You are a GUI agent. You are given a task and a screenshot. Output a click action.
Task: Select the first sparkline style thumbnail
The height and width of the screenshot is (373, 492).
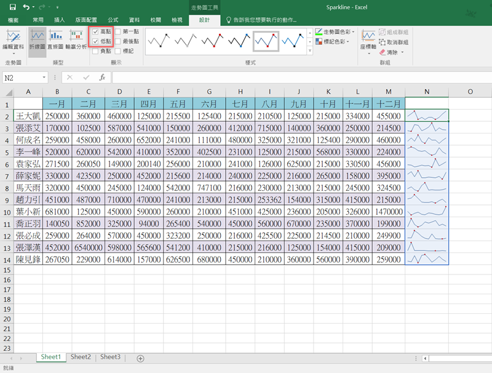point(161,41)
